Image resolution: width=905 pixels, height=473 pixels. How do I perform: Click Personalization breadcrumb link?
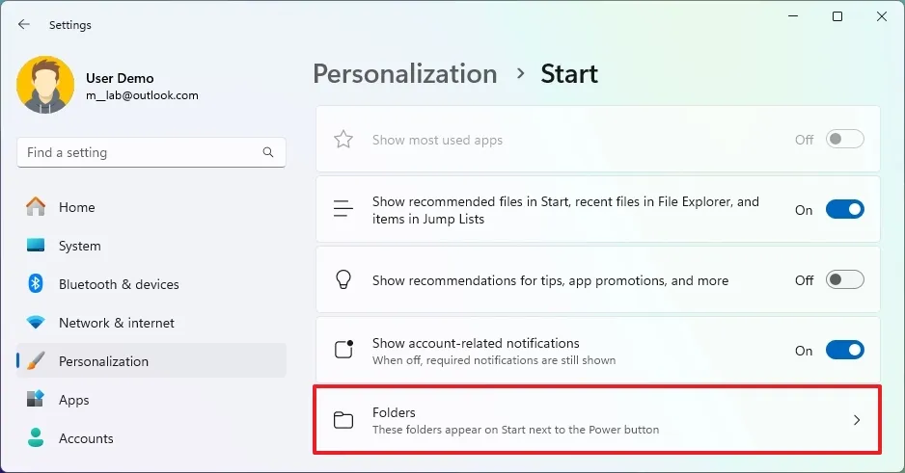click(405, 74)
